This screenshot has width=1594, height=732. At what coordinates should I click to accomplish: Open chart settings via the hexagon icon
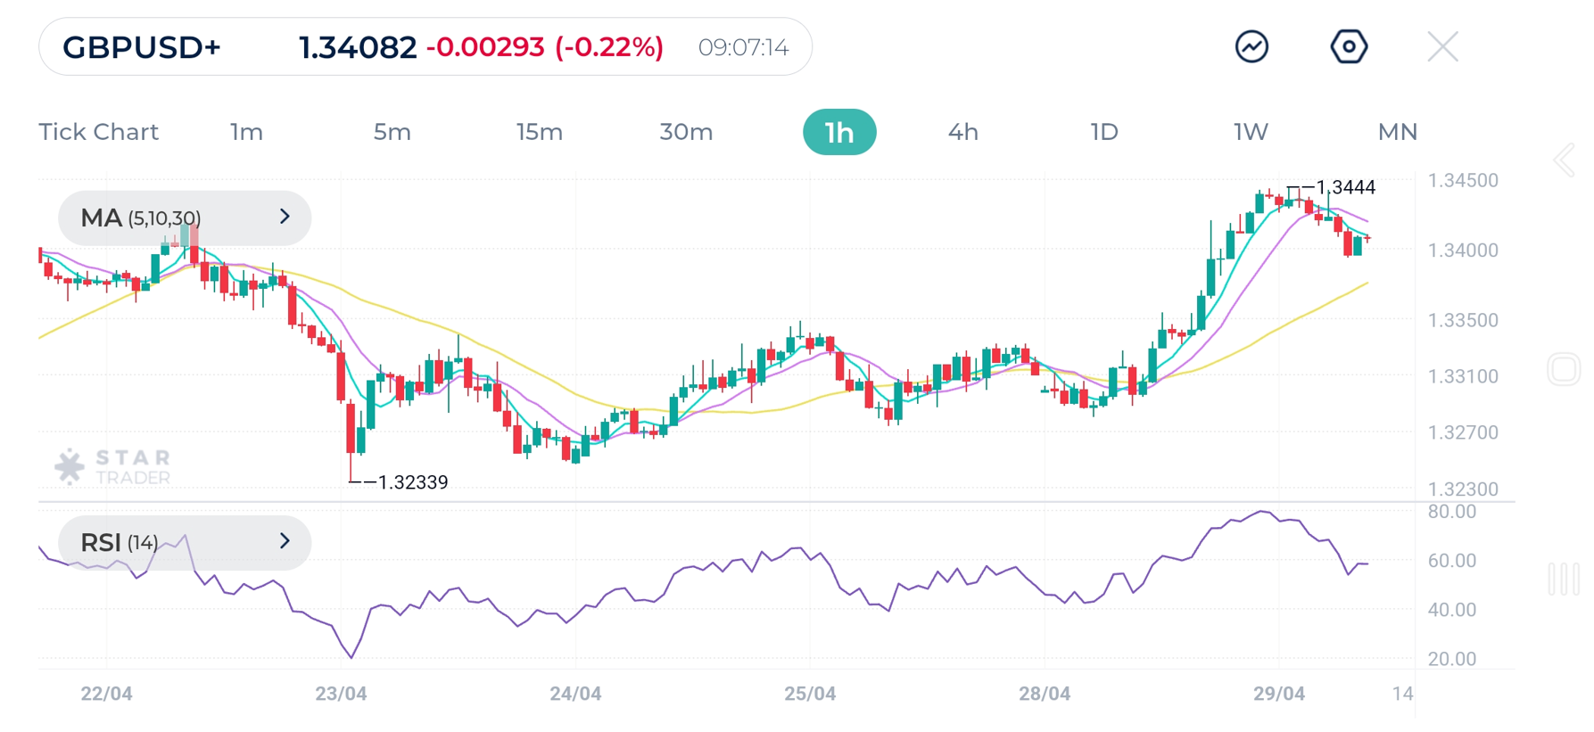click(1350, 45)
